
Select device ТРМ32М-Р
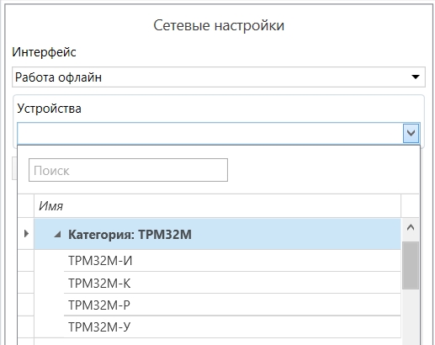[232, 305]
